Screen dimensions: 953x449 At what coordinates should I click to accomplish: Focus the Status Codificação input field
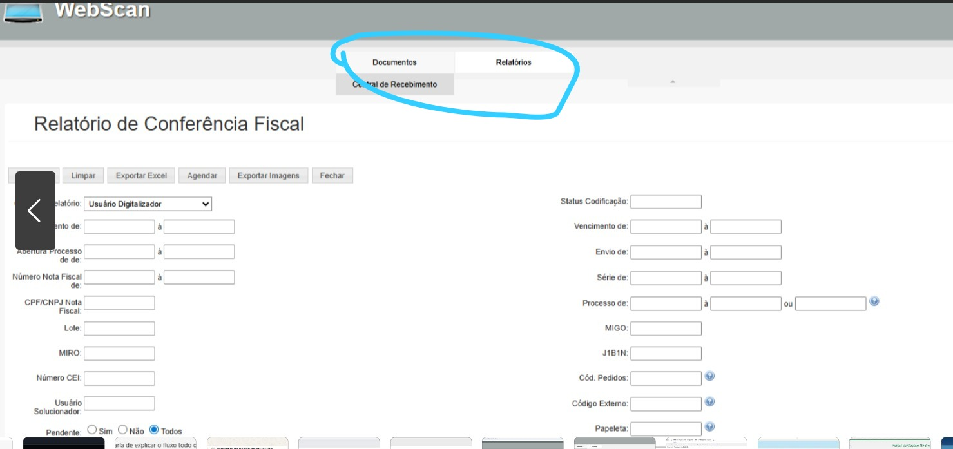pos(666,202)
